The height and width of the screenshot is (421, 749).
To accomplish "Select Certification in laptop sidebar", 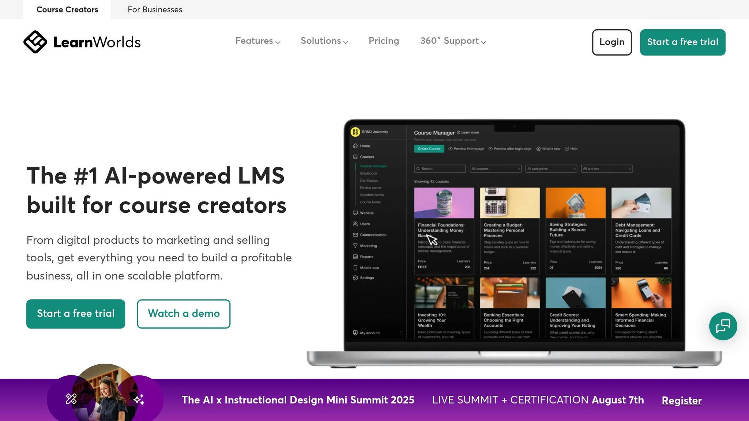I will pyautogui.click(x=369, y=181).
